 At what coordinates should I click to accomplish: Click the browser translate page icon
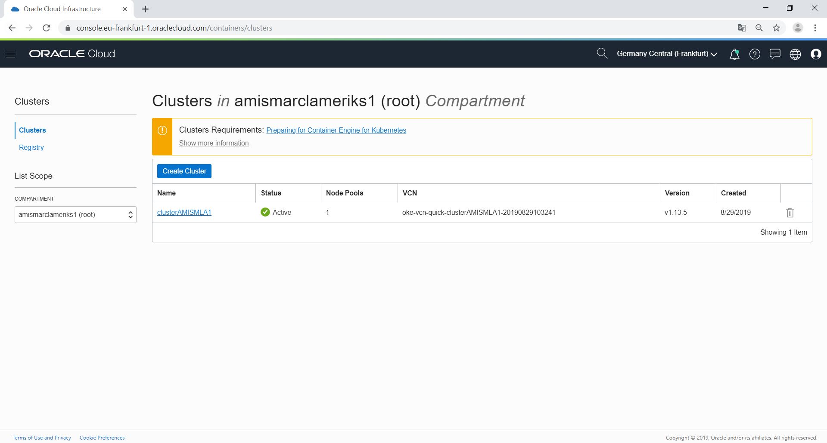click(742, 28)
